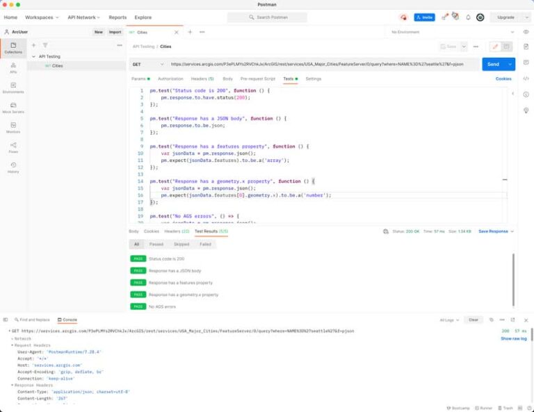The image size is (534, 412).
Task: Click the environment quick look eye icon
Action: click(526, 32)
